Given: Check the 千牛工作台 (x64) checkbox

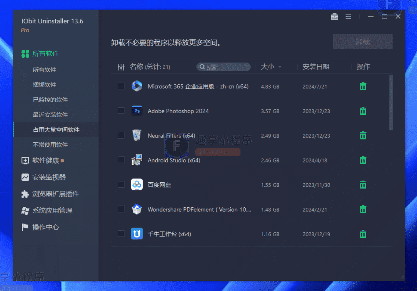Looking at the screenshot, I should 121,234.
